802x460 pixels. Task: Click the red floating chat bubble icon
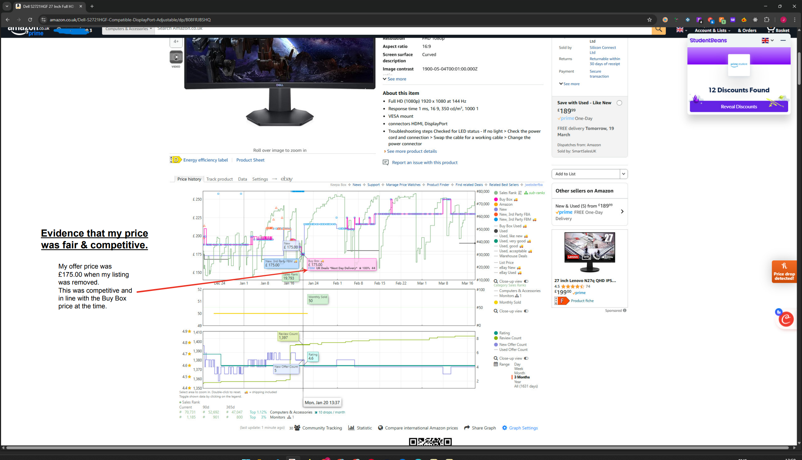pyautogui.click(x=786, y=319)
